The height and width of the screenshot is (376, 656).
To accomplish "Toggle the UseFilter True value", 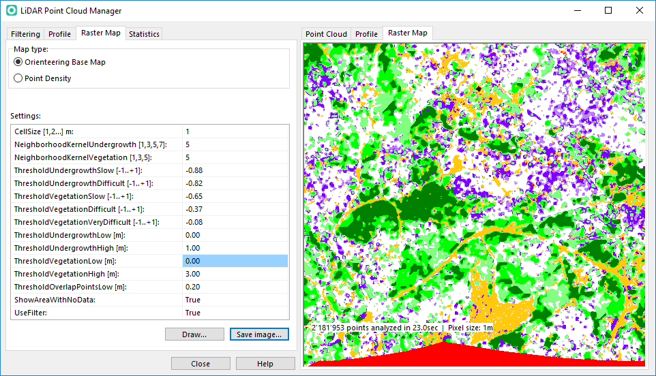I will pos(235,313).
